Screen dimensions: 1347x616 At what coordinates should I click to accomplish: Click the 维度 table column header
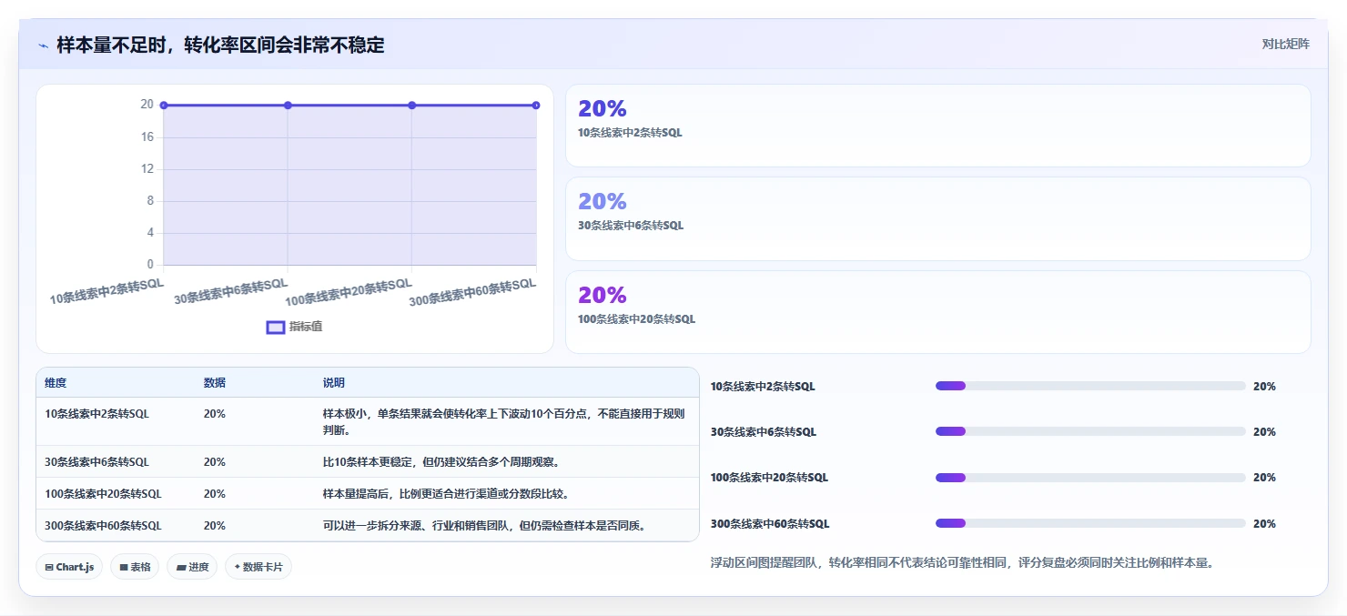tap(56, 383)
